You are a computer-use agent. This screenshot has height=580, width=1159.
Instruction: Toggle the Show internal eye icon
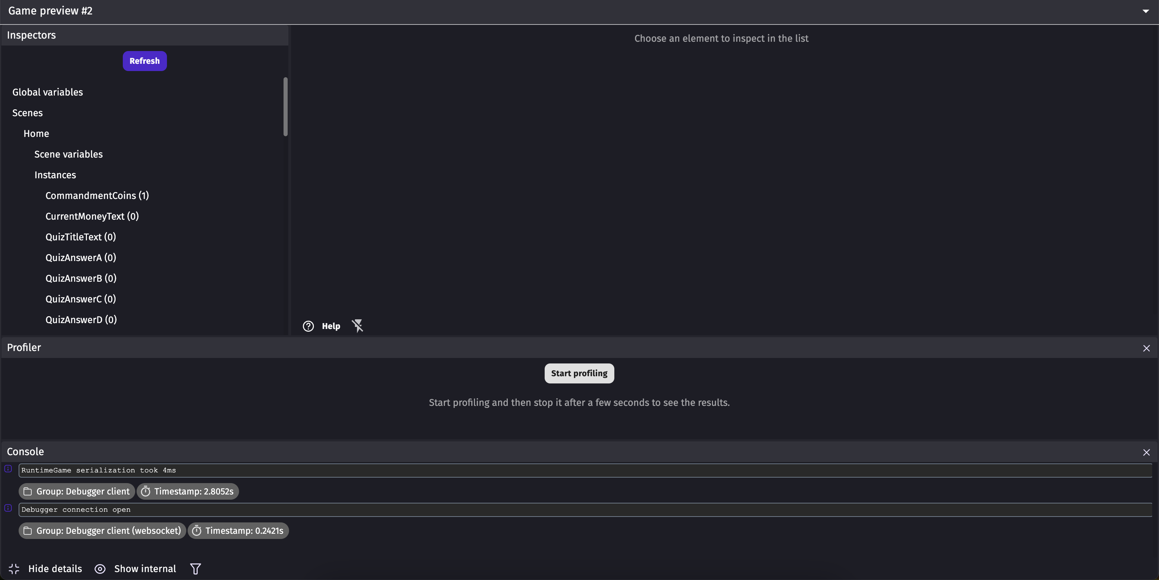[x=100, y=569]
